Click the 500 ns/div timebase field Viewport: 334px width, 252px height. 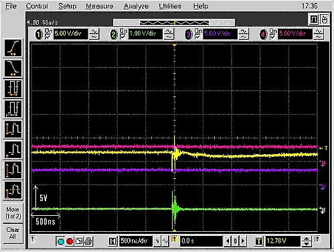[x=136, y=241]
